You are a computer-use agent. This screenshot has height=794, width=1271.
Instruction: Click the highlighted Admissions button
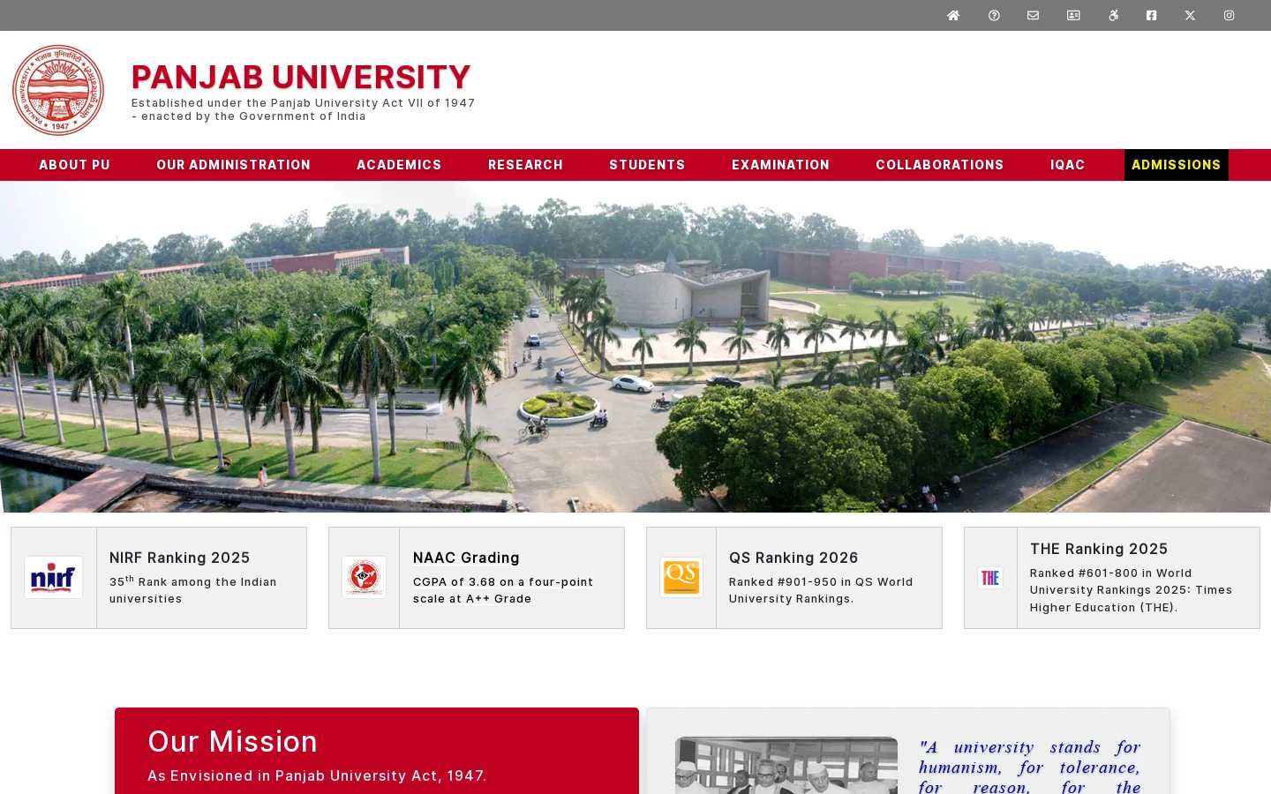coord(1177,165)
